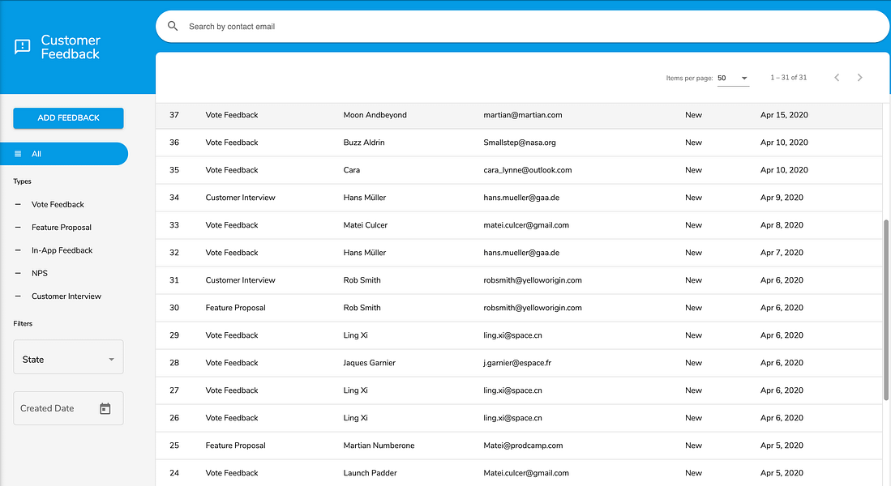Click Hans Müller in row 34

pos(364,198)
